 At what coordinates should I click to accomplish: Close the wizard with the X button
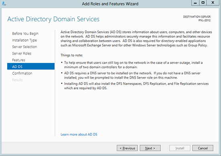click(213, 3)
